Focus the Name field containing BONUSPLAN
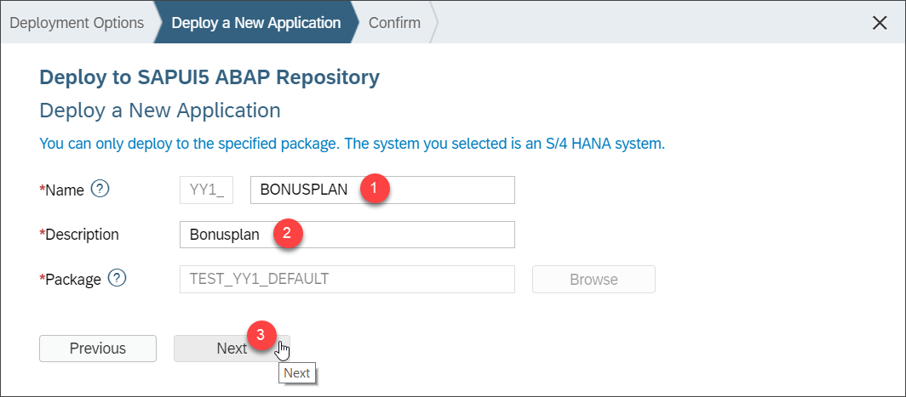This screenshot has height=397, width=906. click(382, 190)
